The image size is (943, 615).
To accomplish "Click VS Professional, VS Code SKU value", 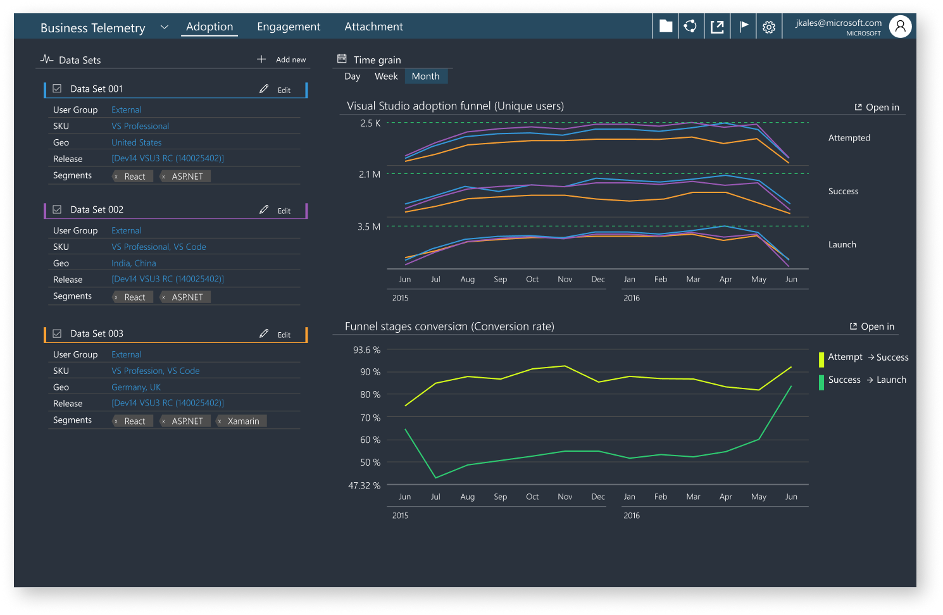I will (159, 247).
